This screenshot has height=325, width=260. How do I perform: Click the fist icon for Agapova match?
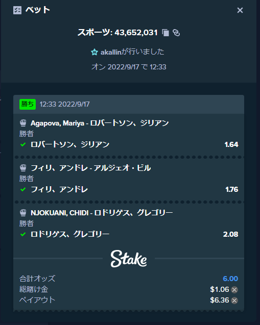[x=23, y=123]
